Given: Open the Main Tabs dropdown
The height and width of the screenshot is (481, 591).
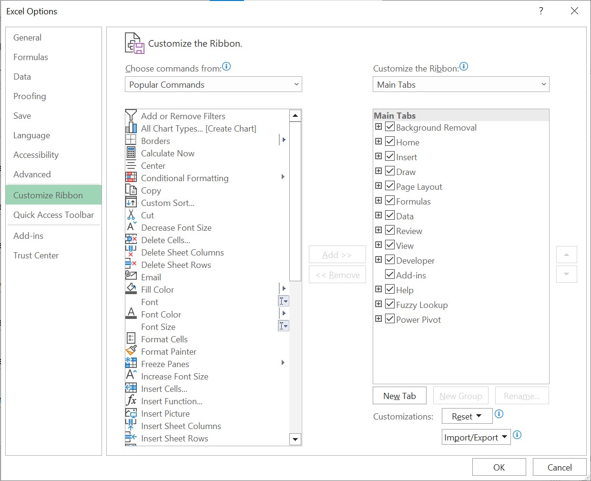Looking at the screenshot, I should click(460, 84).
